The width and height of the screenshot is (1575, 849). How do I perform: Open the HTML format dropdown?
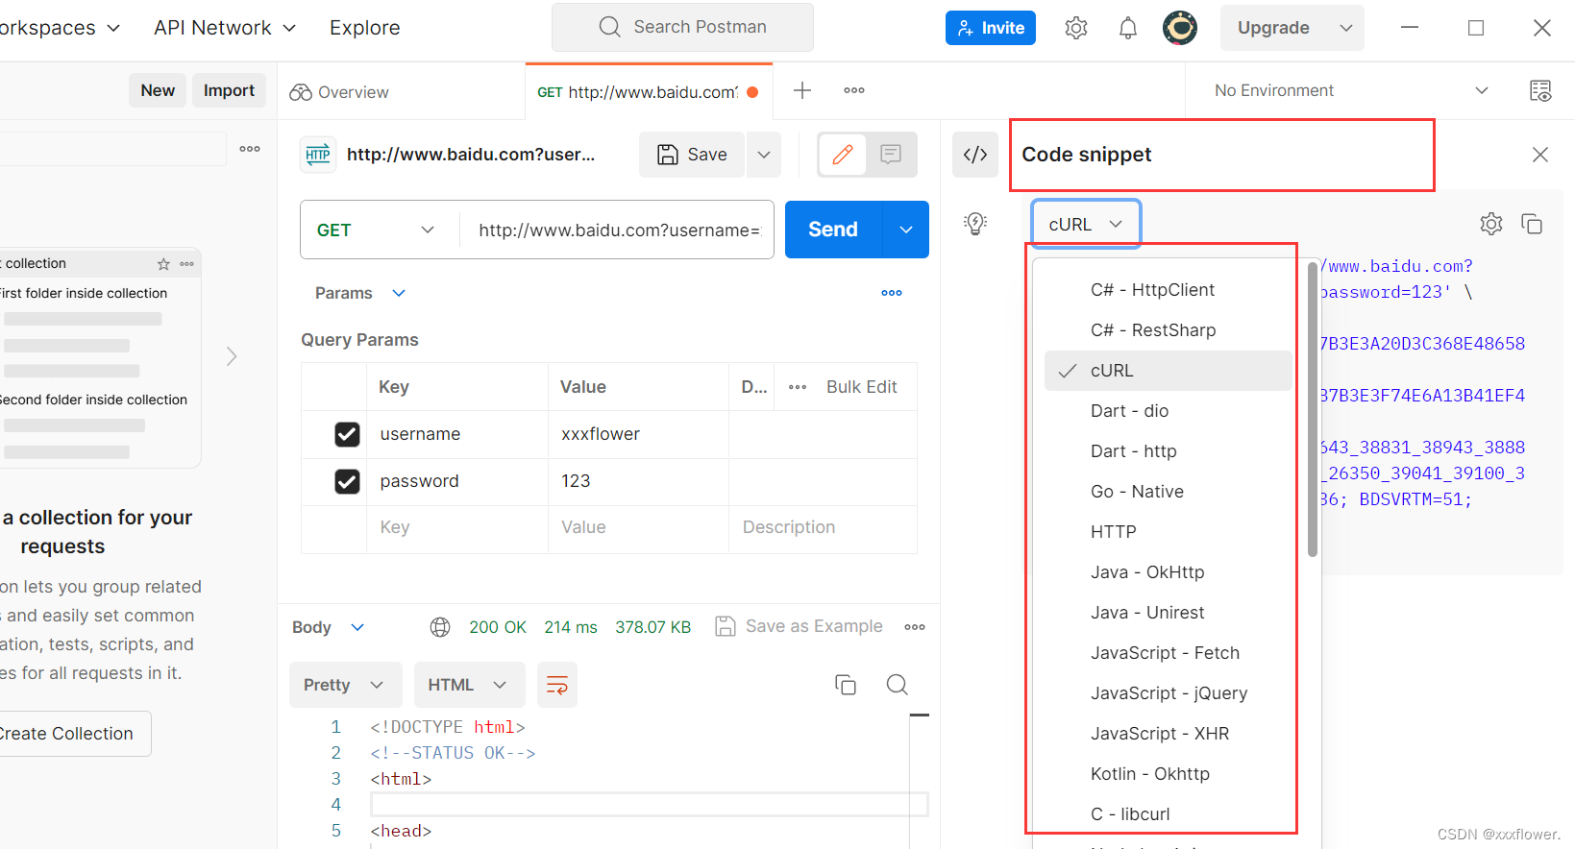(470, 685)
